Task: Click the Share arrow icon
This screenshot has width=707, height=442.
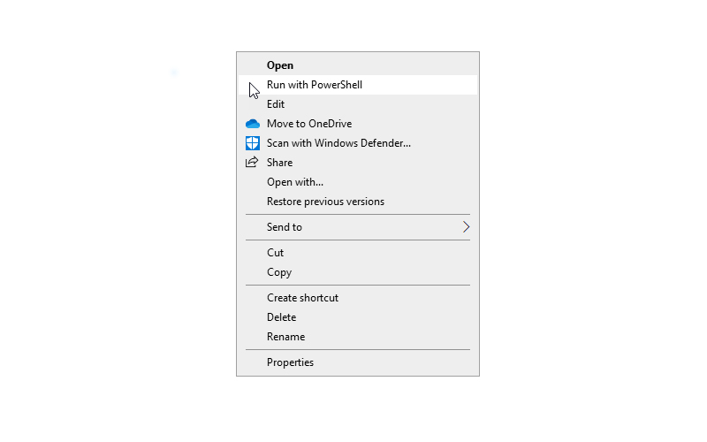Action: point(252,163)
